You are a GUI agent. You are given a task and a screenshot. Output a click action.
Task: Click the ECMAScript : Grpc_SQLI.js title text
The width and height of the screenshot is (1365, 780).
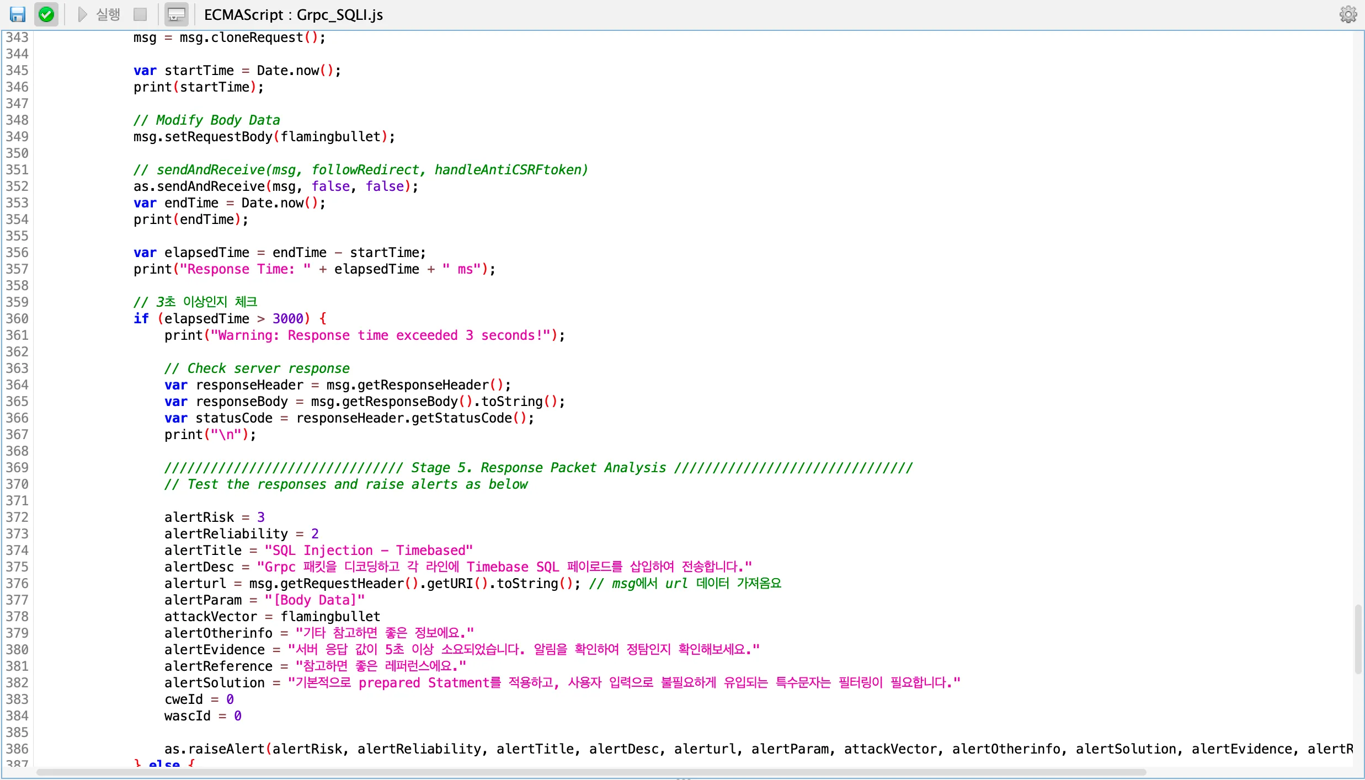[x=292, y=14]
